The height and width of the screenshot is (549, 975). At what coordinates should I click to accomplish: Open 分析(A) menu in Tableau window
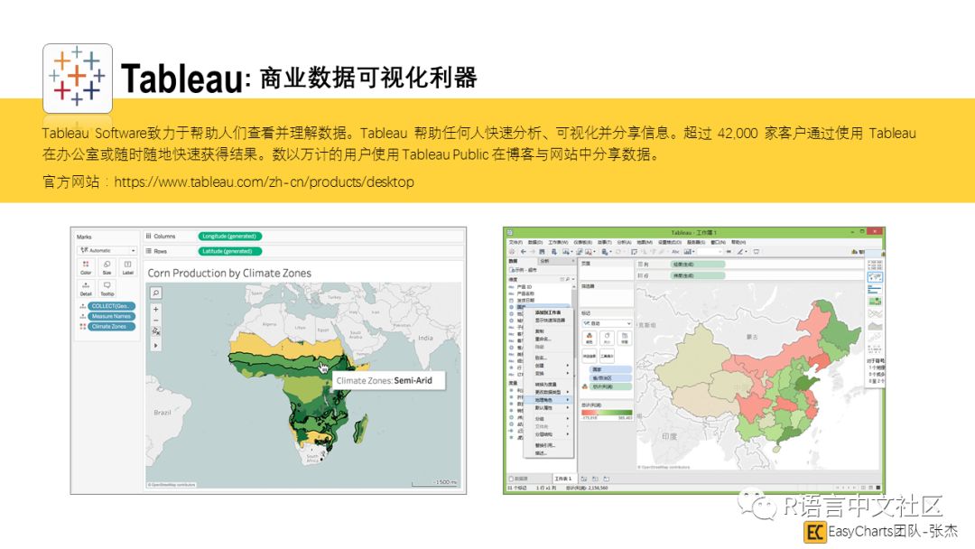point(625,243)
